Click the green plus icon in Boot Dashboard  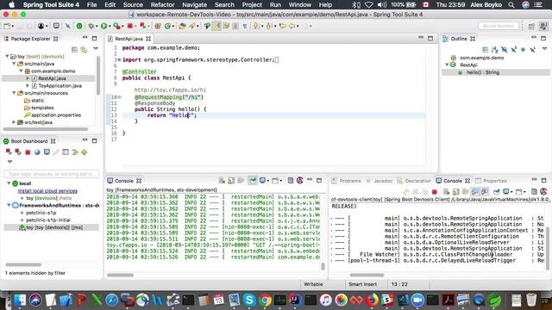click(x=85, y=152)
